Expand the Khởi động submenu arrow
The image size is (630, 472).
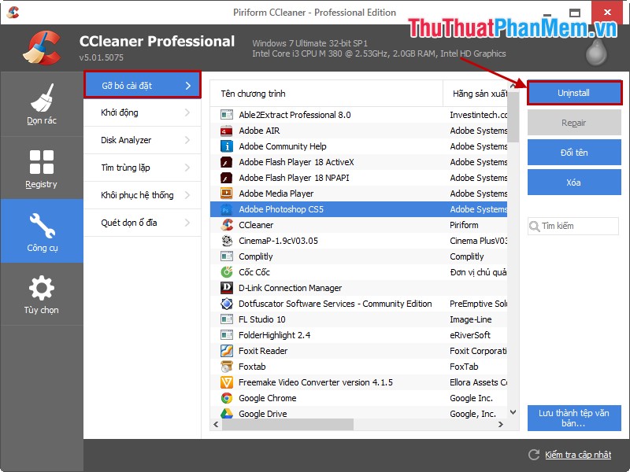point(188,112)
